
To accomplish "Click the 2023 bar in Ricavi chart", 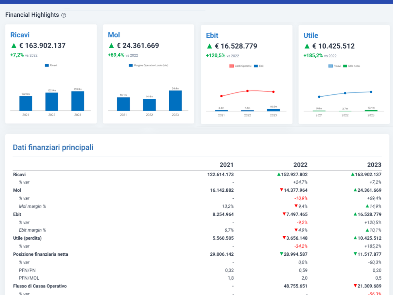I will (78, 101).
